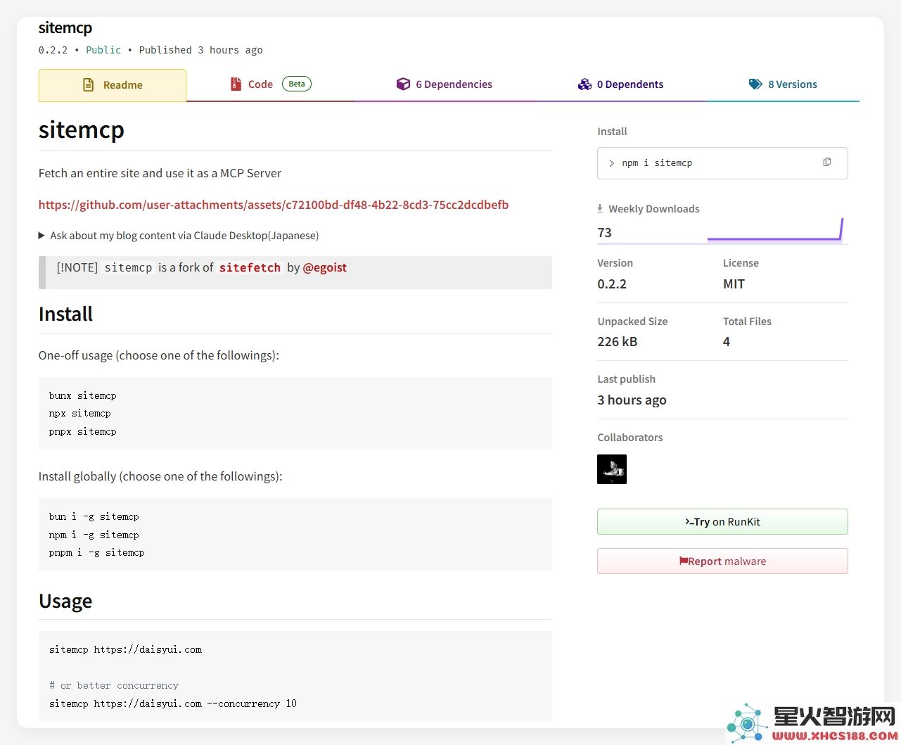This screenshot has height=745, width=901.
Task: Click the Report malware button
Action: 722,561
